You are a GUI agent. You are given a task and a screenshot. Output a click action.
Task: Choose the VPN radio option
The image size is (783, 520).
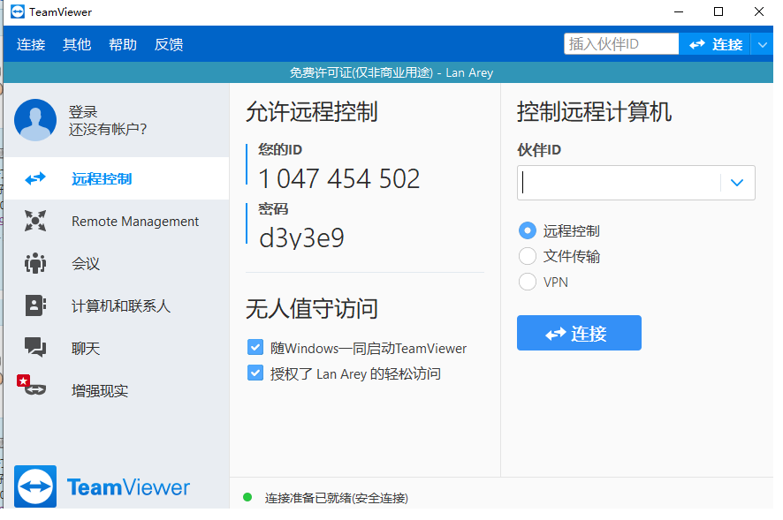click(528, 282)
